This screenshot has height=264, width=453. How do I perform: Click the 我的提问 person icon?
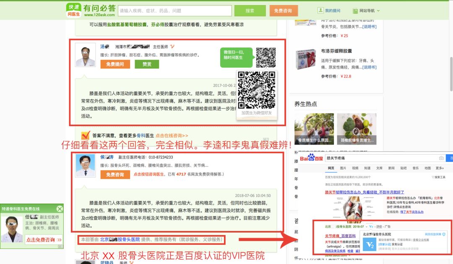(320, 10)
